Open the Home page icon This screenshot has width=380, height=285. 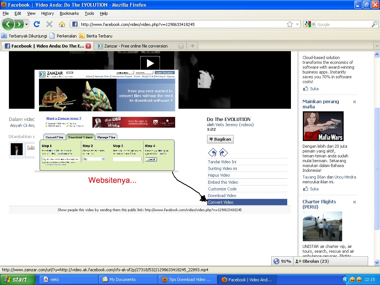click(62, 24)
